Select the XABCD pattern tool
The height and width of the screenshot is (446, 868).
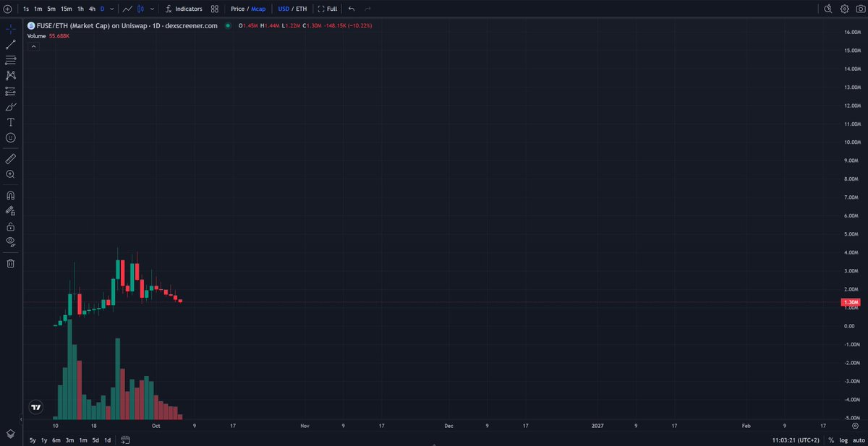point(10,75)
